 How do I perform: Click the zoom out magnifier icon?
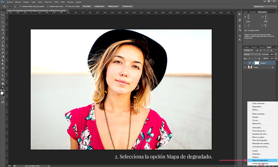click(x=15, y=6)
